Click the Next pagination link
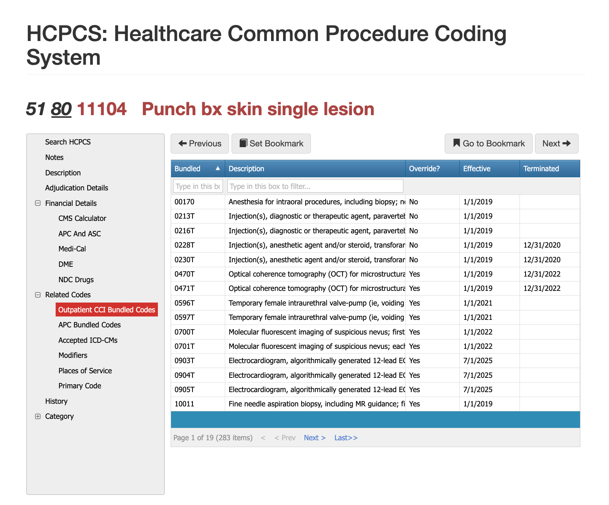The height and width of the screenshot is (505, 609). (314, 438)
